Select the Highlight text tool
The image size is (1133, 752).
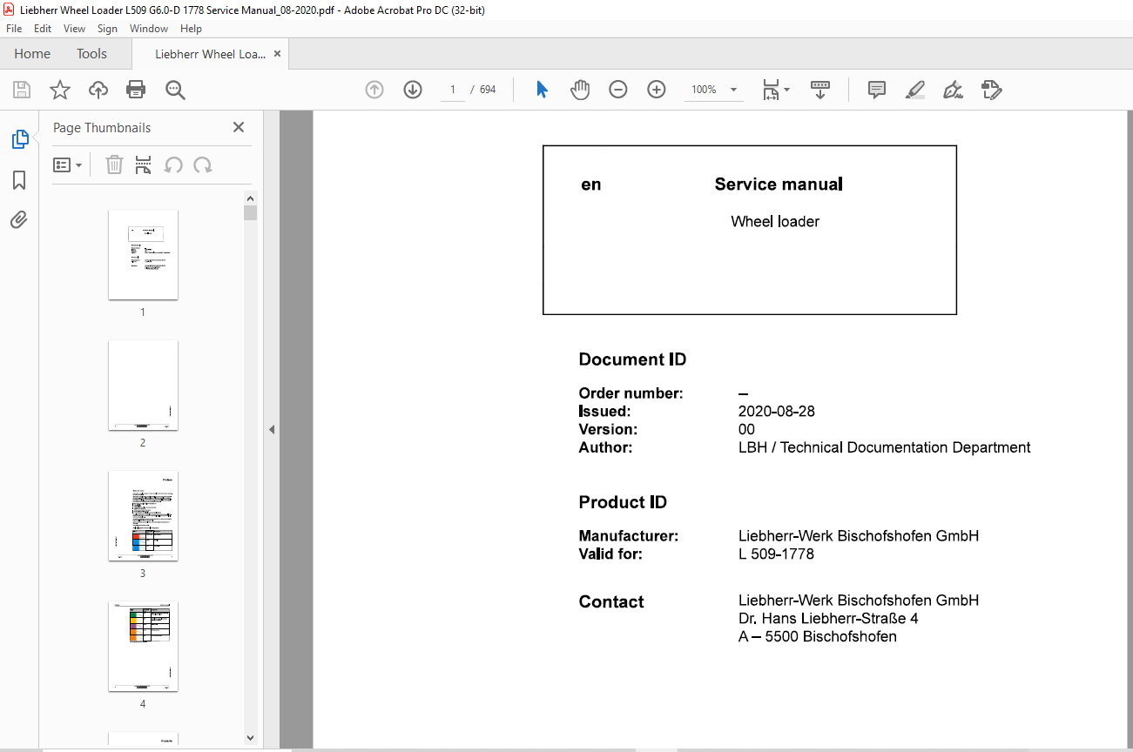[x=914, y=90]
